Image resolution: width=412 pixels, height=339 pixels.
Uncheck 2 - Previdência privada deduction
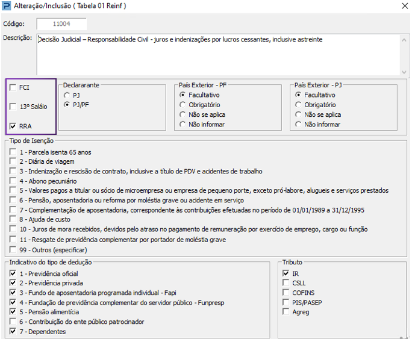pyautogui.click(x=13, y=282)
